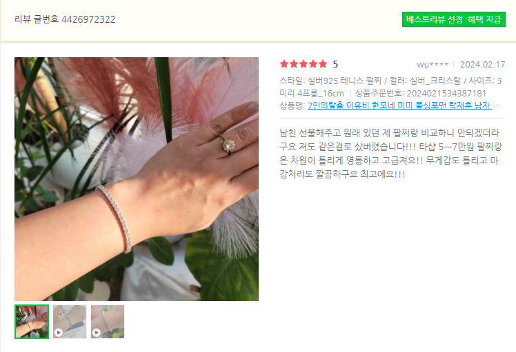
Task: Click the review date 2024.02.17
Action: click(482, 65)
